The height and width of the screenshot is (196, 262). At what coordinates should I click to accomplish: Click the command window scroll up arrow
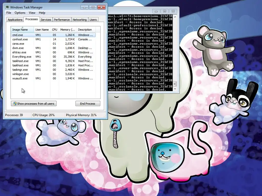pos(175,17)
